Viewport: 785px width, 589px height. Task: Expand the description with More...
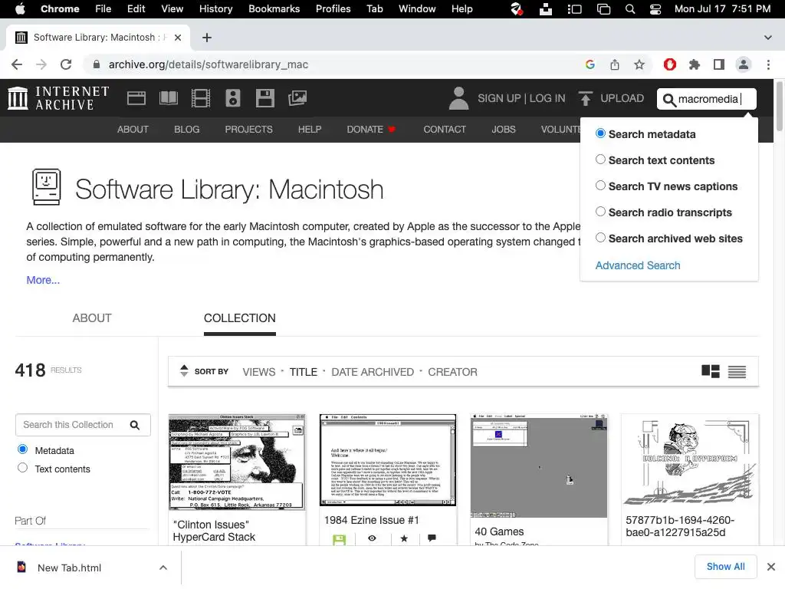43,280
